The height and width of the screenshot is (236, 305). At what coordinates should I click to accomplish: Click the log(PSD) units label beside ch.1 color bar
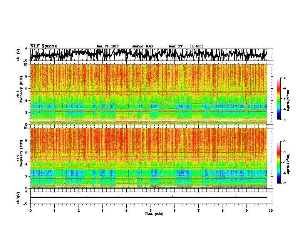point(288,100)
